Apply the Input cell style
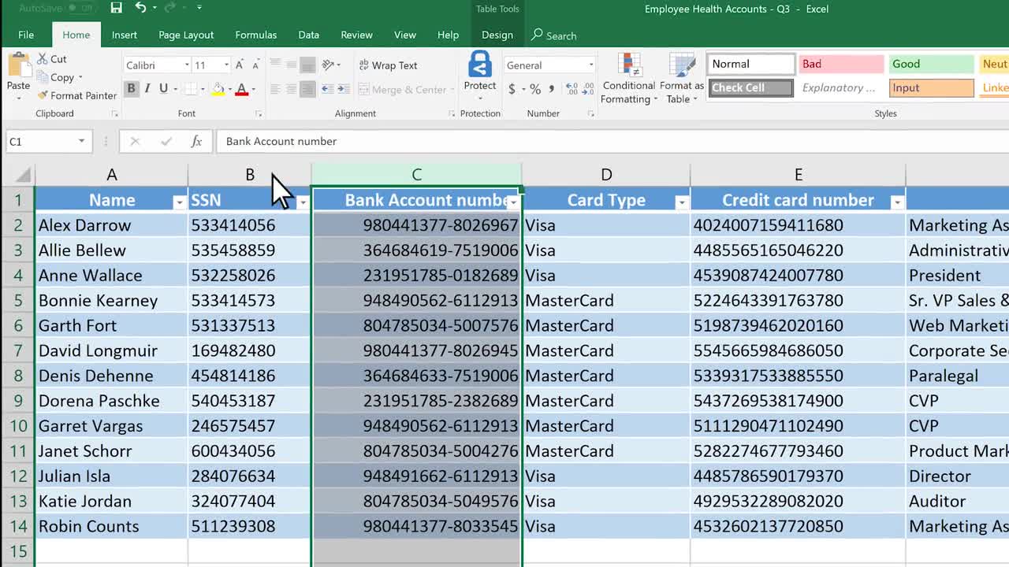Viewport: 1009px width, 567px height. point(931,87)
